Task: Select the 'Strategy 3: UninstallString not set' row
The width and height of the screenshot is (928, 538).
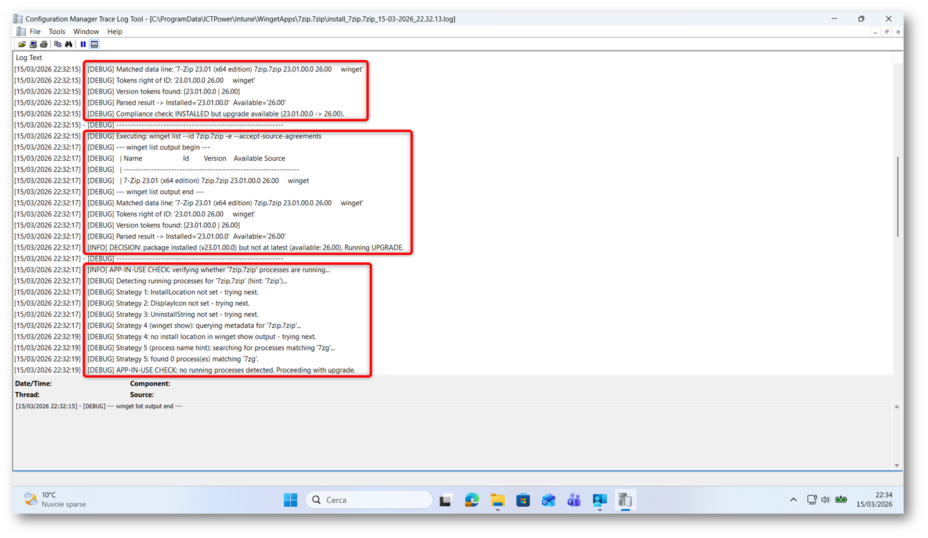Action: [453, 314]
